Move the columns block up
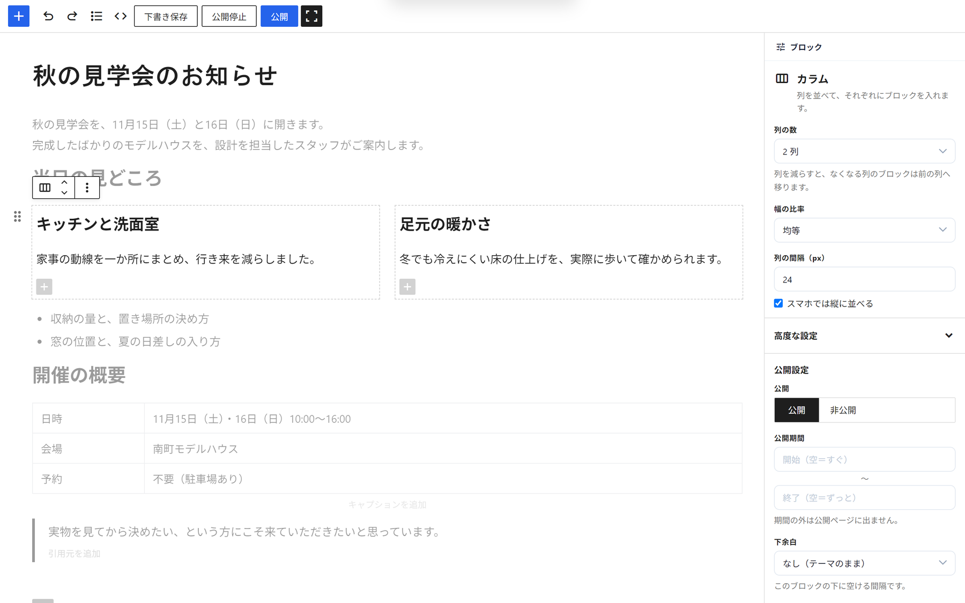The width and height of the screenshot is (965, 603). (x=64, y=183)
